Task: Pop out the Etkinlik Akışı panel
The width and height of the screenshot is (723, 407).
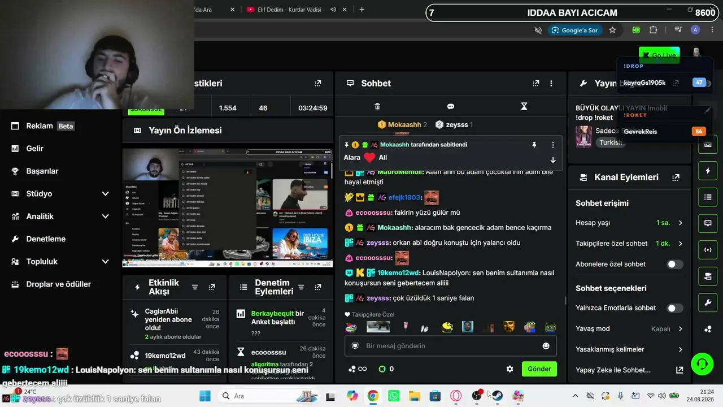Action: click(212, 287)
